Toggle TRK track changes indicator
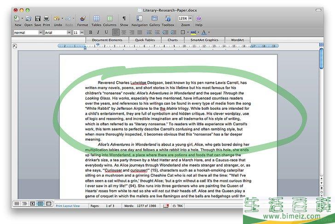Image resolution: width=335 pixels, height=224 pixels. [178, 206]
